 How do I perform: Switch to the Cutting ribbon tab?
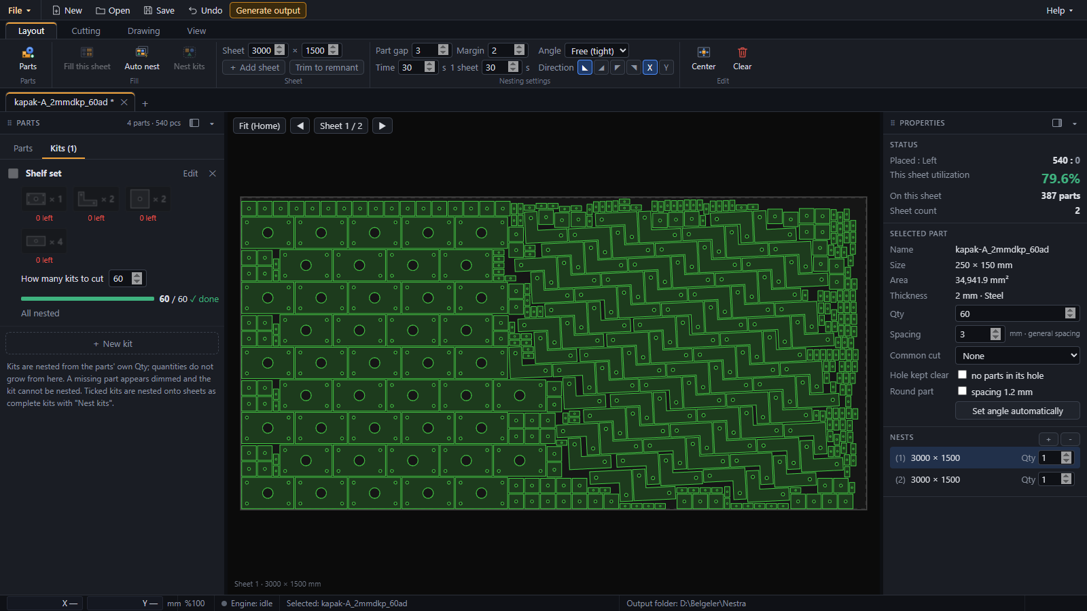(86, 31)
